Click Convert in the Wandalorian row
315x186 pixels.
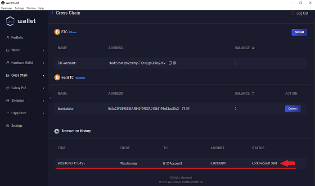[x=292, y=108]
